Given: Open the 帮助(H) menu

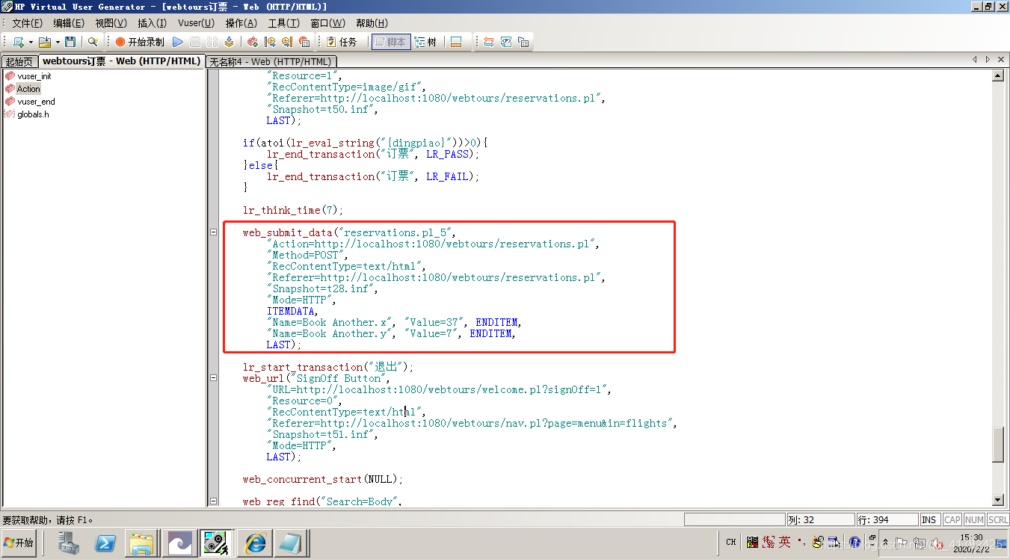Looking at the screenshot, I should [x=372, y=23].
